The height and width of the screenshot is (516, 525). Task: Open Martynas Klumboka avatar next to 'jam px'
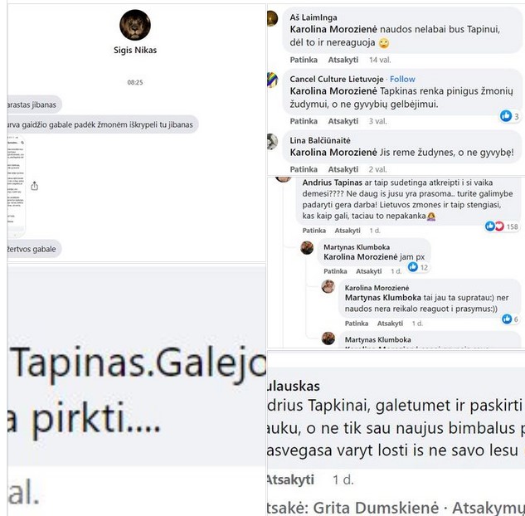click(307, 248)
